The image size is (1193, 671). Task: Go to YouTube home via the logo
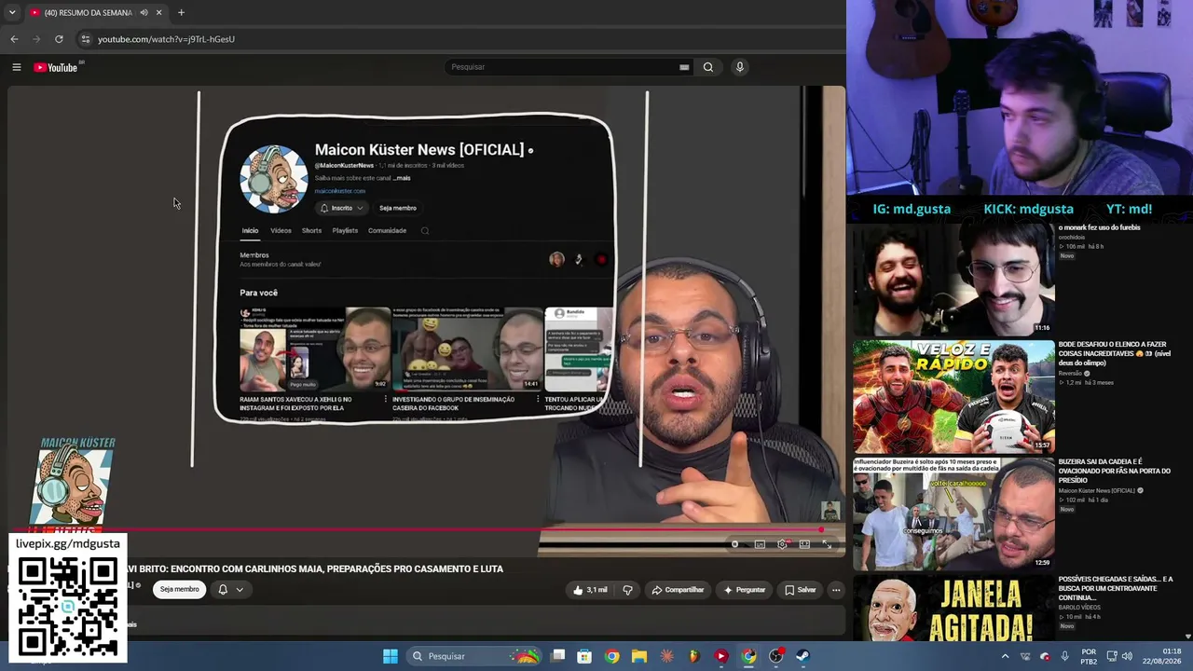[x=58, y=67]
